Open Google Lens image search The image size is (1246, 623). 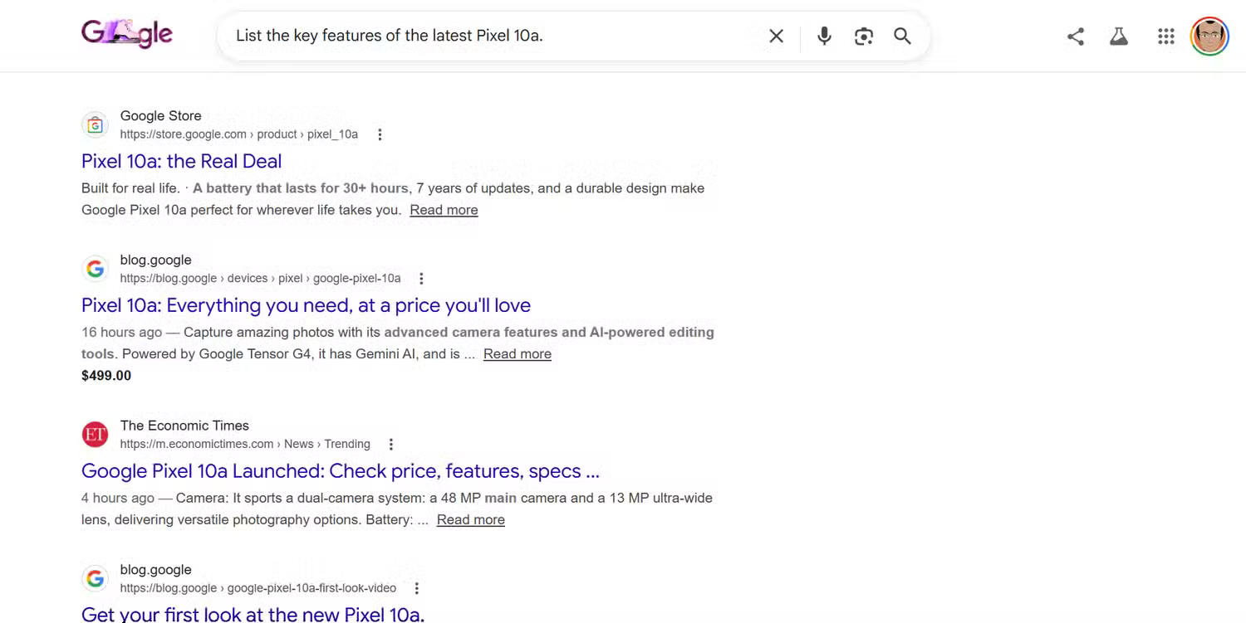coord(863,36)
